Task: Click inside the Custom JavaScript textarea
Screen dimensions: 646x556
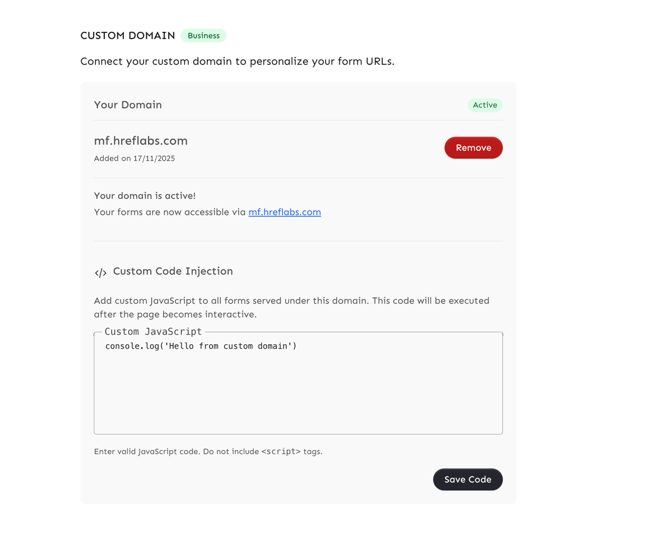Action: tap(298, 393)
